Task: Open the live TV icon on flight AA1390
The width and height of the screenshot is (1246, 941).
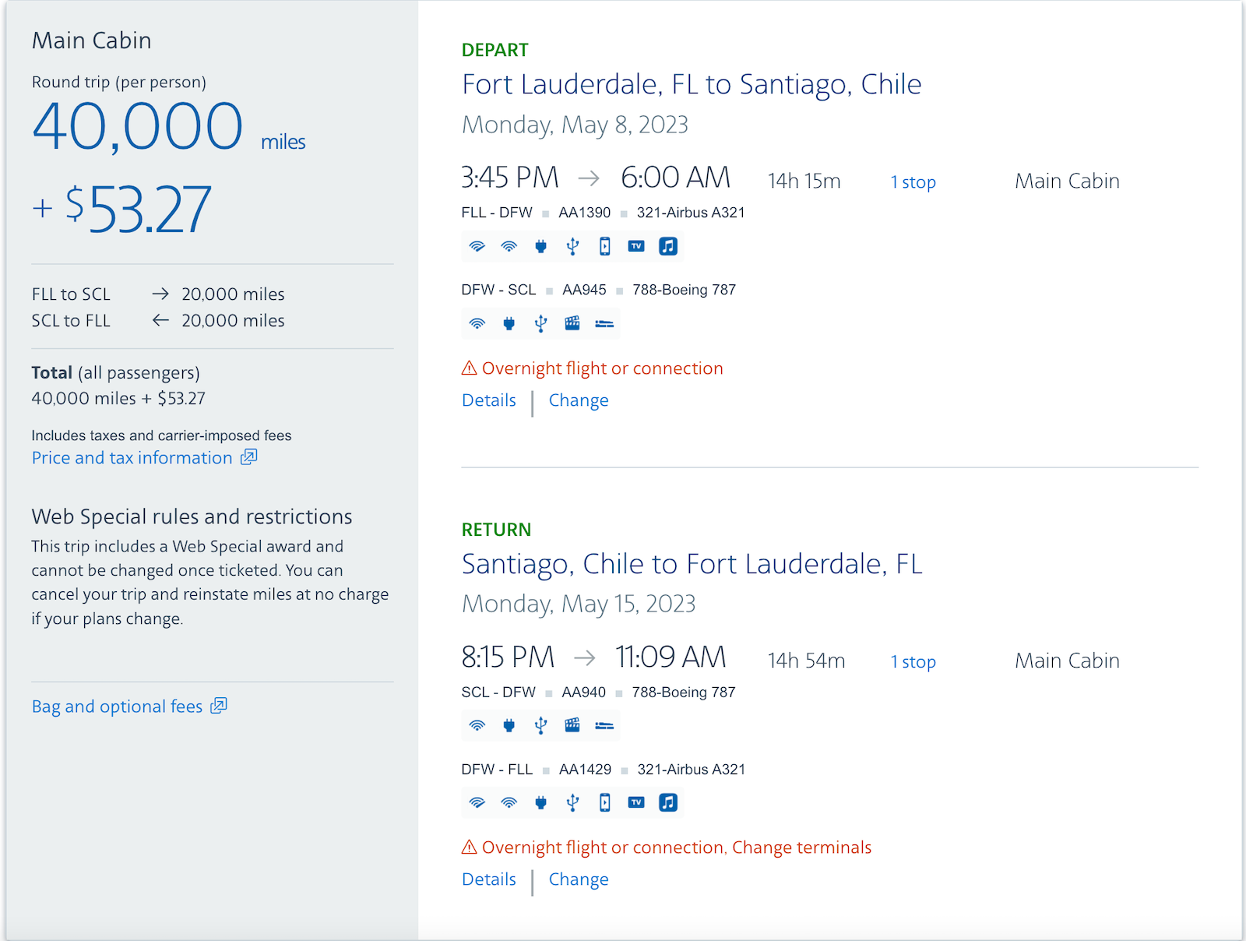Action: [x=636, y=246]
